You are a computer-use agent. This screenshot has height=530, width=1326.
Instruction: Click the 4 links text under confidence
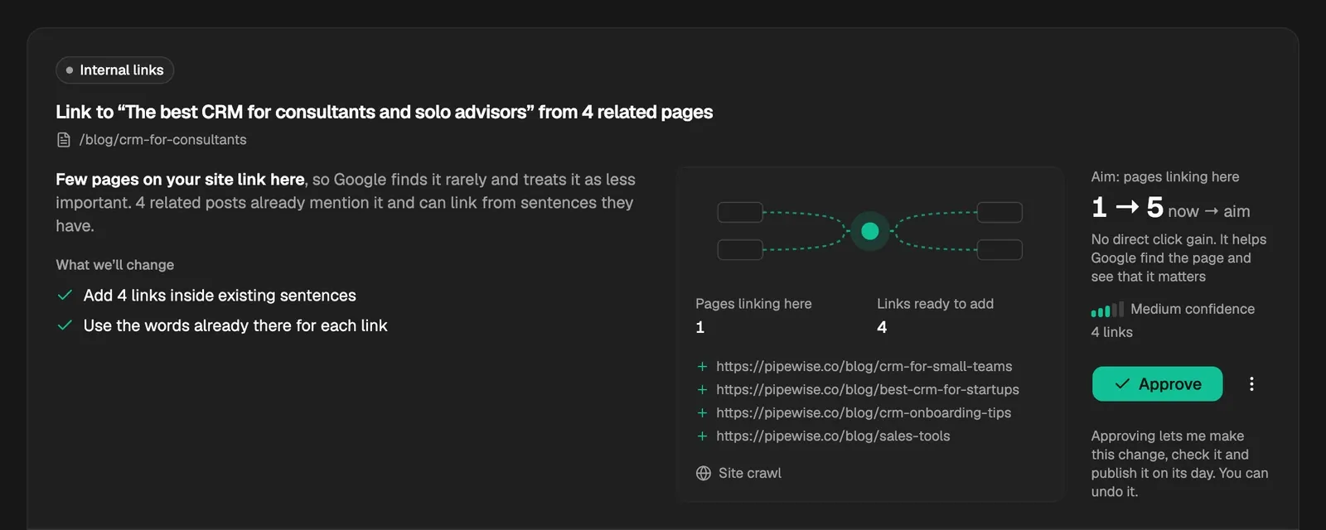(1111, 332)
